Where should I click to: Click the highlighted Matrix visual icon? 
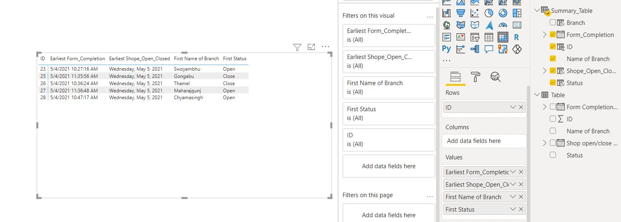click(x=503, y=37)
